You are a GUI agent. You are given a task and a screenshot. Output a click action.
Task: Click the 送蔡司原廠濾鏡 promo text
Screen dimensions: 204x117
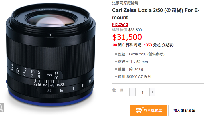click(125, 3)
